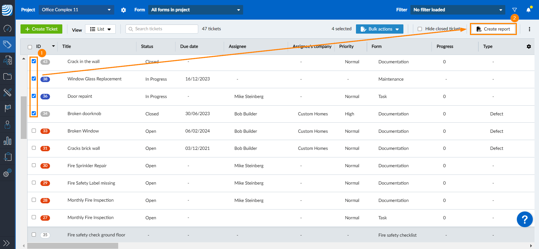The image size is (539, 249).
Task: Enable Hide closed tickets checkbox
Action: (420, 29)
